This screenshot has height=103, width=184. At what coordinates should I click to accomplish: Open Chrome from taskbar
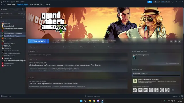click(94, 101)
